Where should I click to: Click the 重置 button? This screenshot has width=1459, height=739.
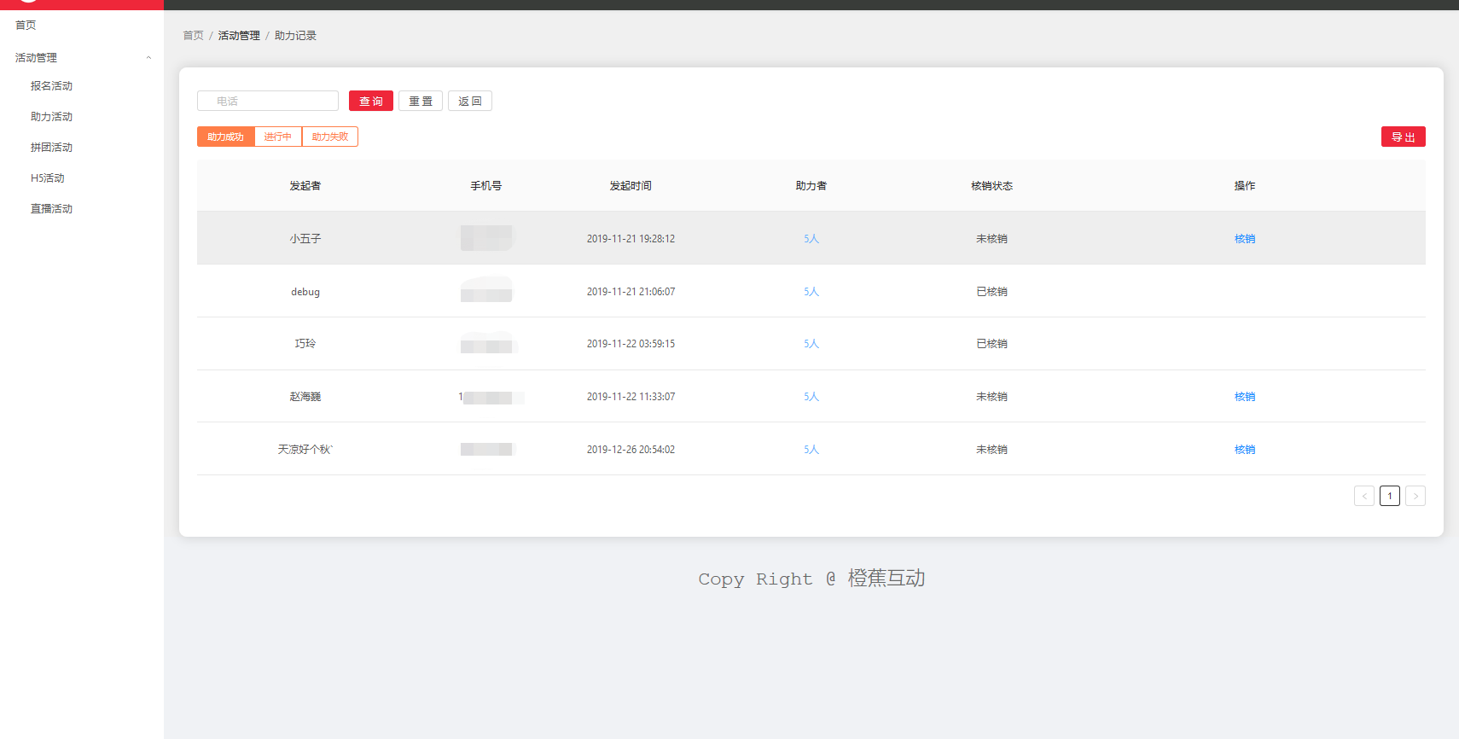421,101
